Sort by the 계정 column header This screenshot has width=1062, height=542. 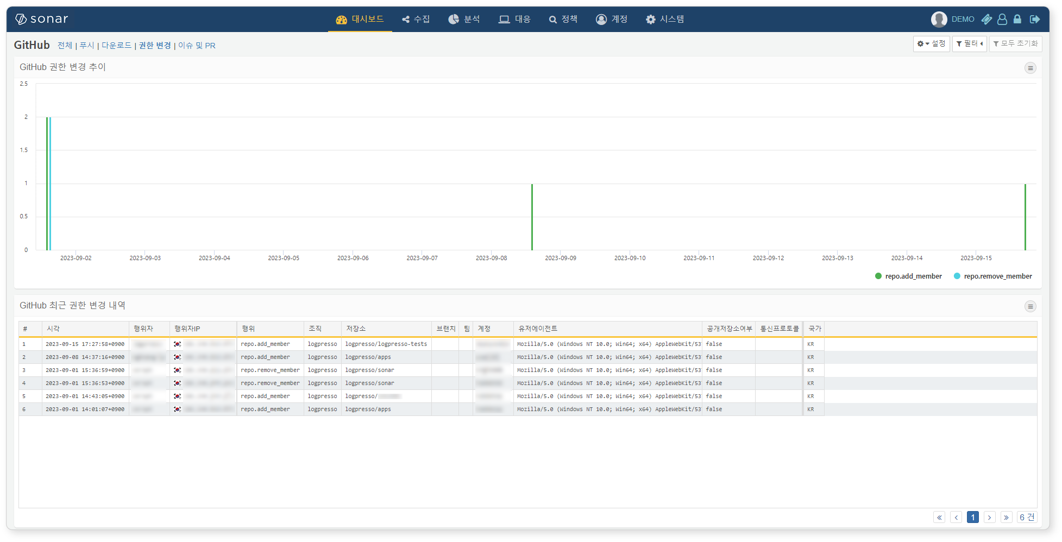click(493, 329)
